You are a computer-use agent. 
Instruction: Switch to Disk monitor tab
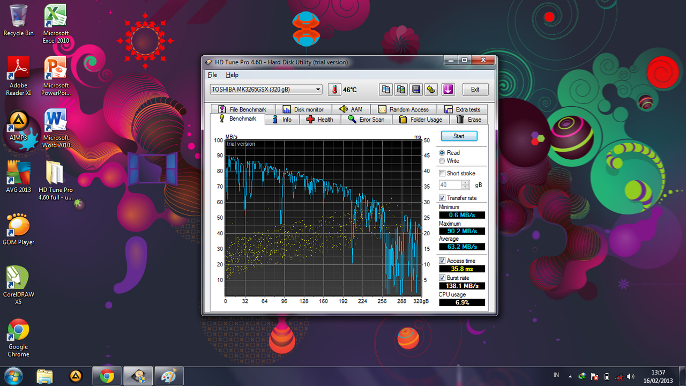coord(303,109)
